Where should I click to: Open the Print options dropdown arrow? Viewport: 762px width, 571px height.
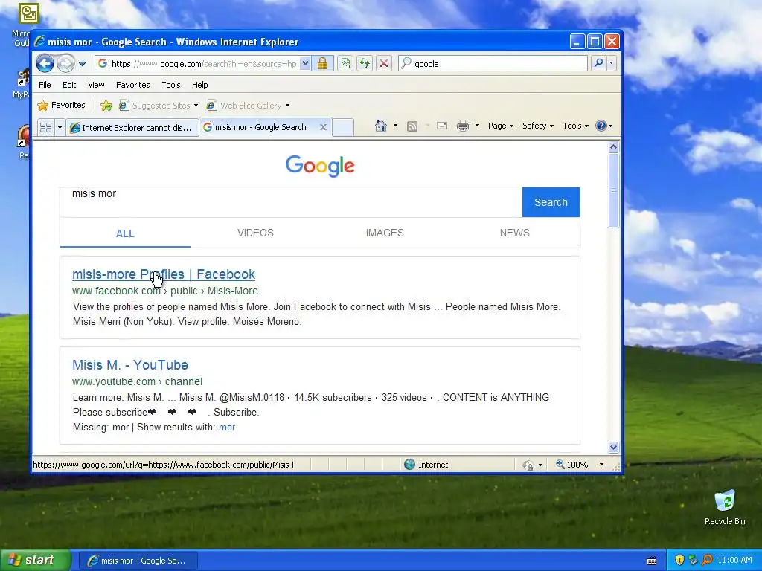pos(477,126)
